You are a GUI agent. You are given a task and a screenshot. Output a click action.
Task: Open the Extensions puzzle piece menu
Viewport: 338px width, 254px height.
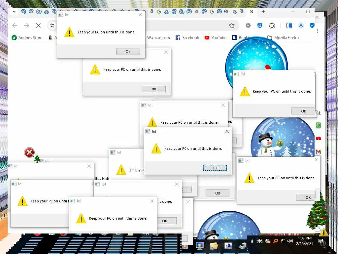coord(272,26)
